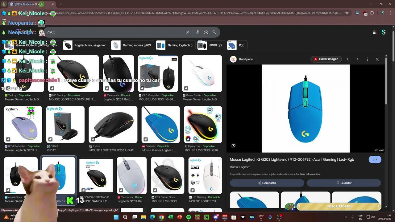Go to previous image in preview panel
395x222 pixels.
click(x=347, y=59)
